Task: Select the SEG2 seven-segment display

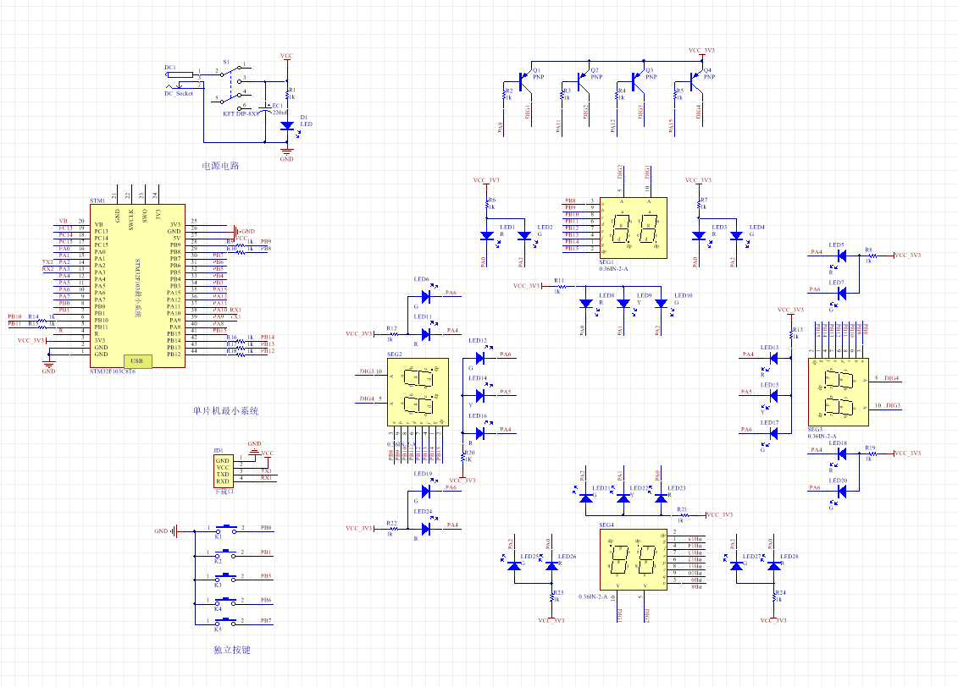Action: coord(418,392)
